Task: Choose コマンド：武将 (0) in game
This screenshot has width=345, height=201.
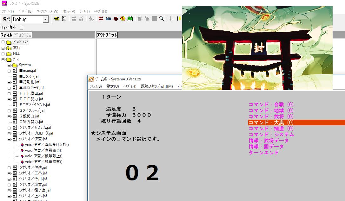Action: [x=271, y=116]
